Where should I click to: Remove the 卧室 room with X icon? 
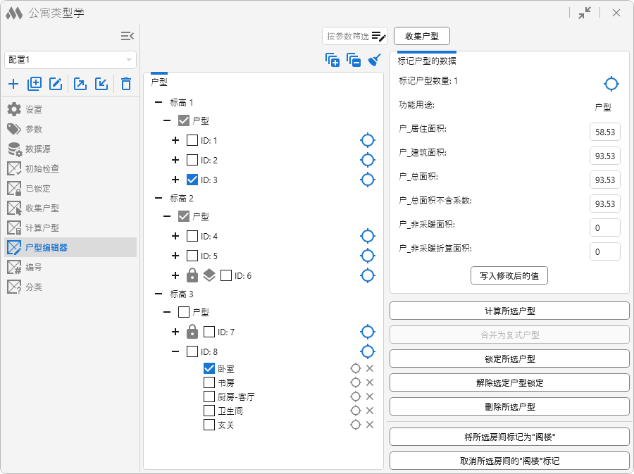click(x=370, y=368)
